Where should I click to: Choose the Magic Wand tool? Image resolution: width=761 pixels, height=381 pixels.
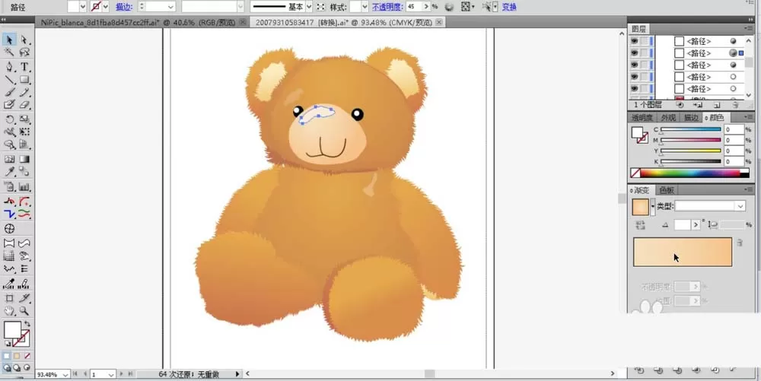click(x=9, y=52)
